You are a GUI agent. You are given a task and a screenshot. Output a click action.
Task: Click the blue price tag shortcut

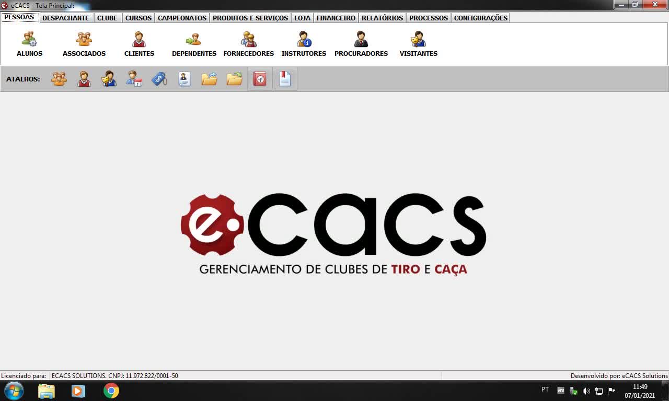point(159,79)
